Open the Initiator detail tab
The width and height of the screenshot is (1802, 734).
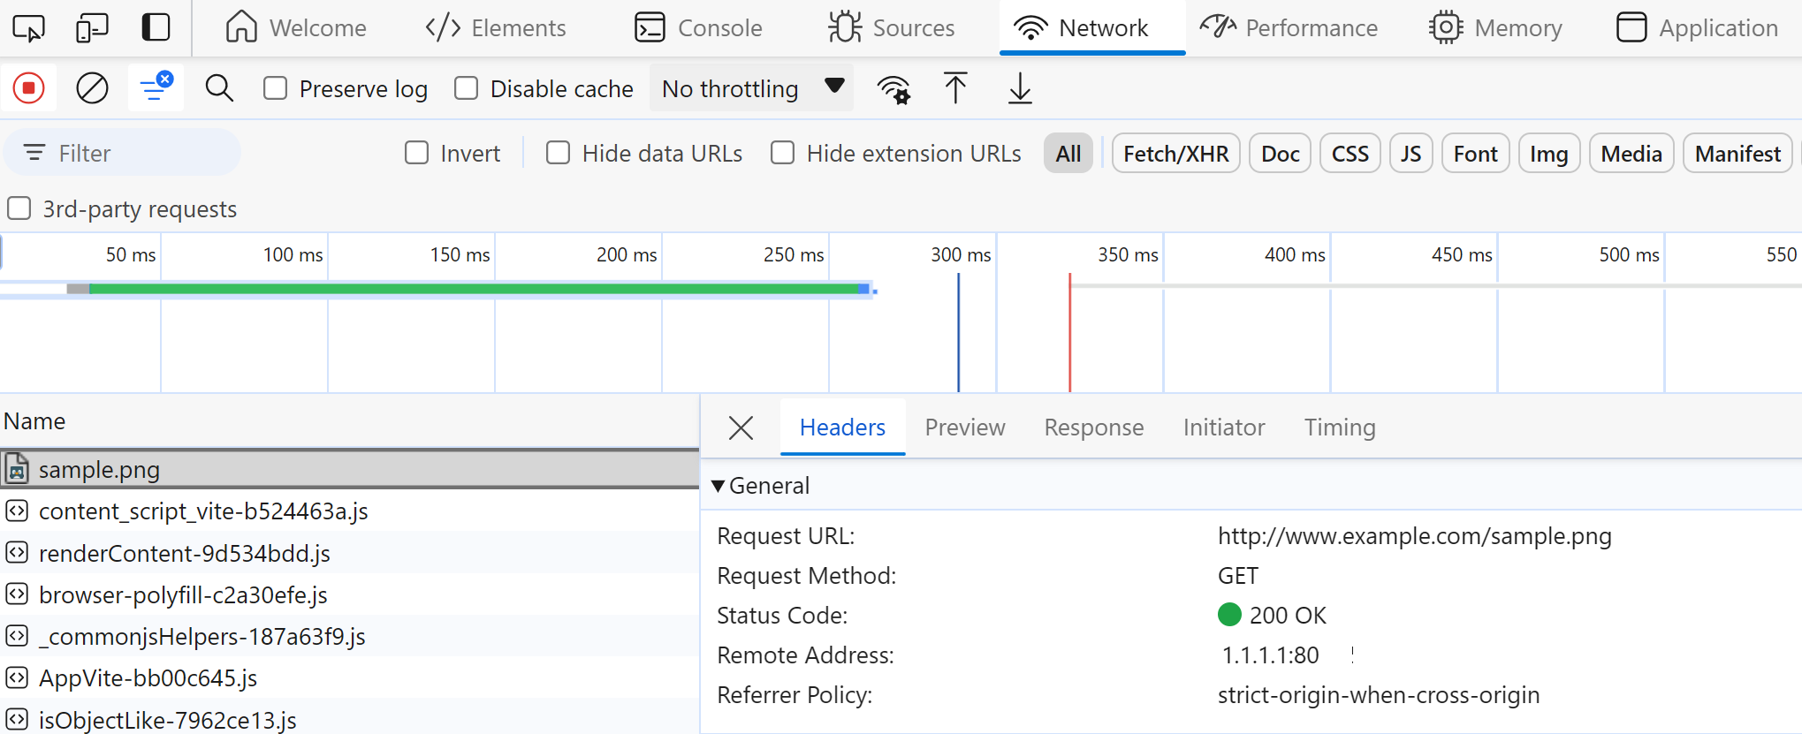pyautogui.click(x=1224, y=428)
